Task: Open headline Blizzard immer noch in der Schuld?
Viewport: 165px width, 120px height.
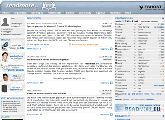Action: coord(47,93)
